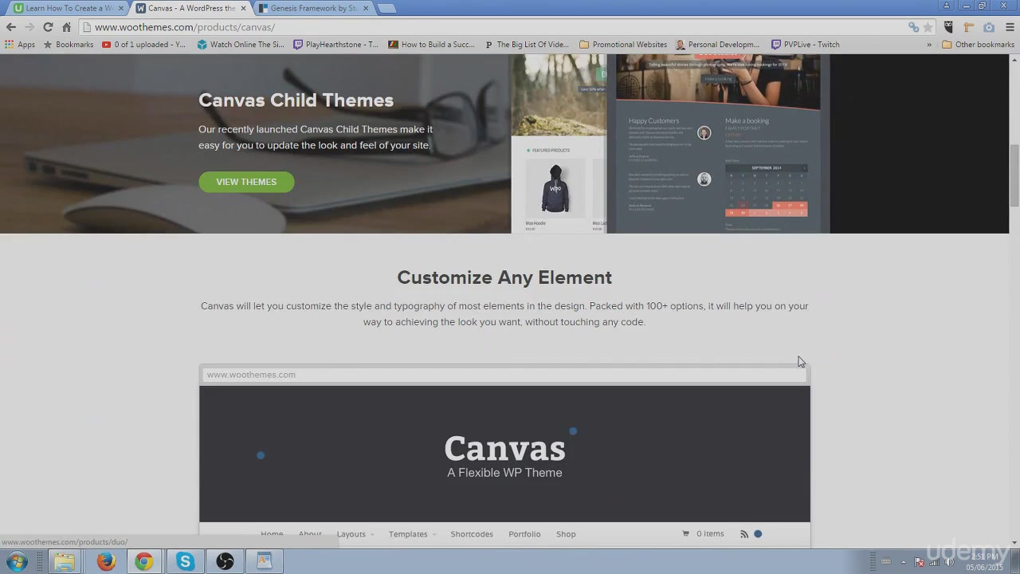Open the Promotional Websites bookmark folder
Viewport: 1020px width, 574px height.
tap(623, 45)
